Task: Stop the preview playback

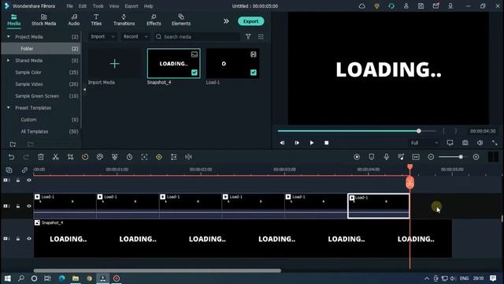Action: click(326, 143)
